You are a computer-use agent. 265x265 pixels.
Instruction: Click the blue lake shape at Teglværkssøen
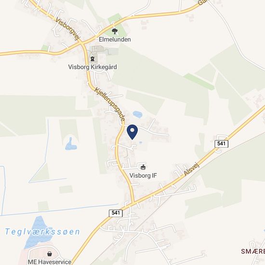coord(38,232)
